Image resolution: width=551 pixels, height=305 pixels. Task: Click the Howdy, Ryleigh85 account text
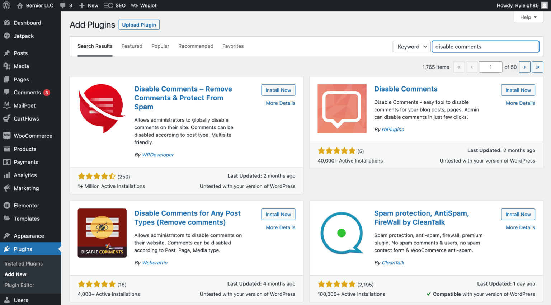[518, 5]
